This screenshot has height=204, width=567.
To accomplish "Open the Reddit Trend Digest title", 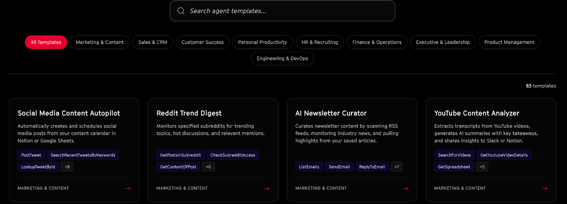I will point(189,113).
